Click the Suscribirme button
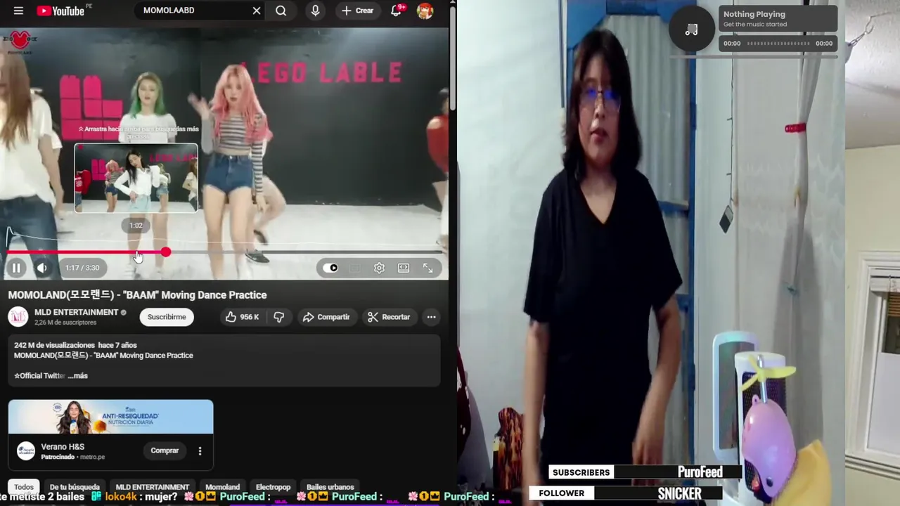 pos(167,317)
